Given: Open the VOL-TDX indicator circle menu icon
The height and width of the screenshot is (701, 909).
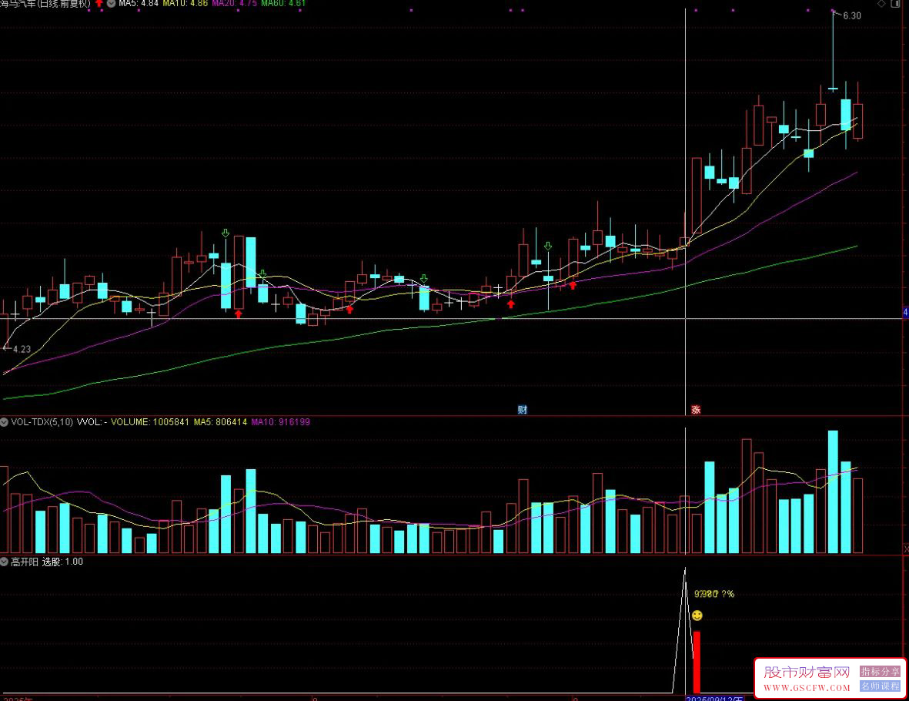Looking at the screenshot, I should tap(4, 422).
